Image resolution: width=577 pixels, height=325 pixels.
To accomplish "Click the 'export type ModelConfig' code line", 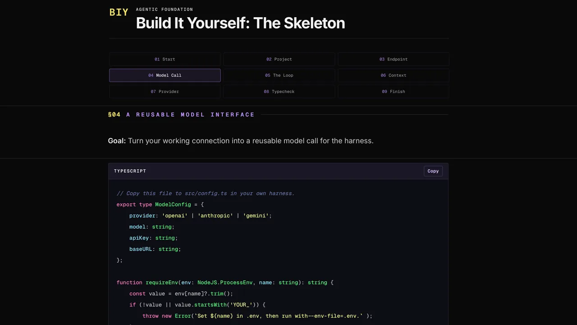I will coord(160,204).
